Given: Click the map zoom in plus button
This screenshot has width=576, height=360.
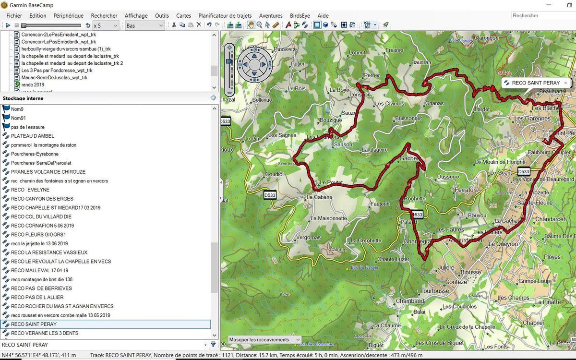Looking at the screenshot, I should 229,48.
